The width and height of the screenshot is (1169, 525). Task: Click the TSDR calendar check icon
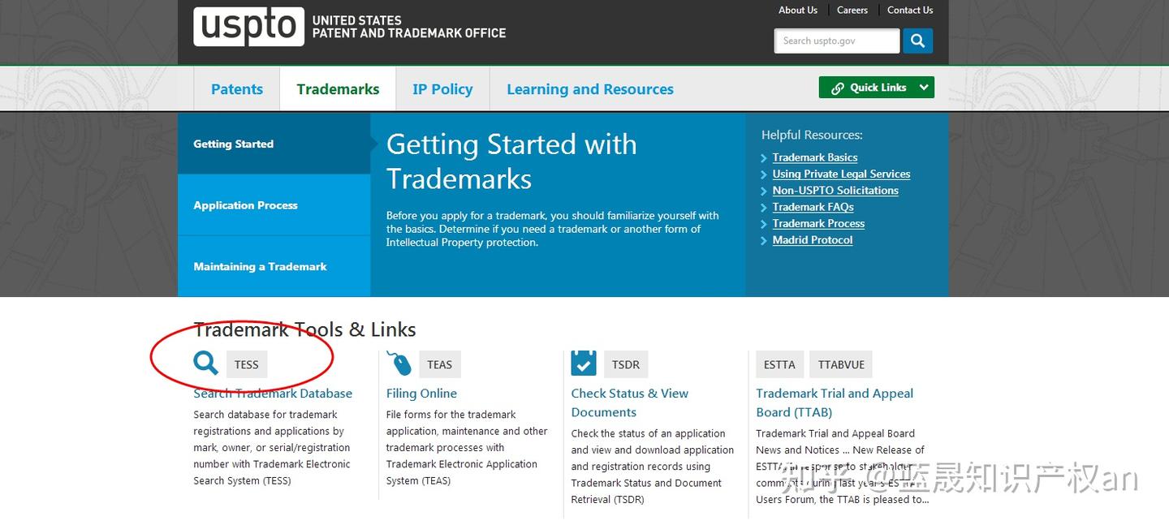pyautogui.click(x=584, y=363)
